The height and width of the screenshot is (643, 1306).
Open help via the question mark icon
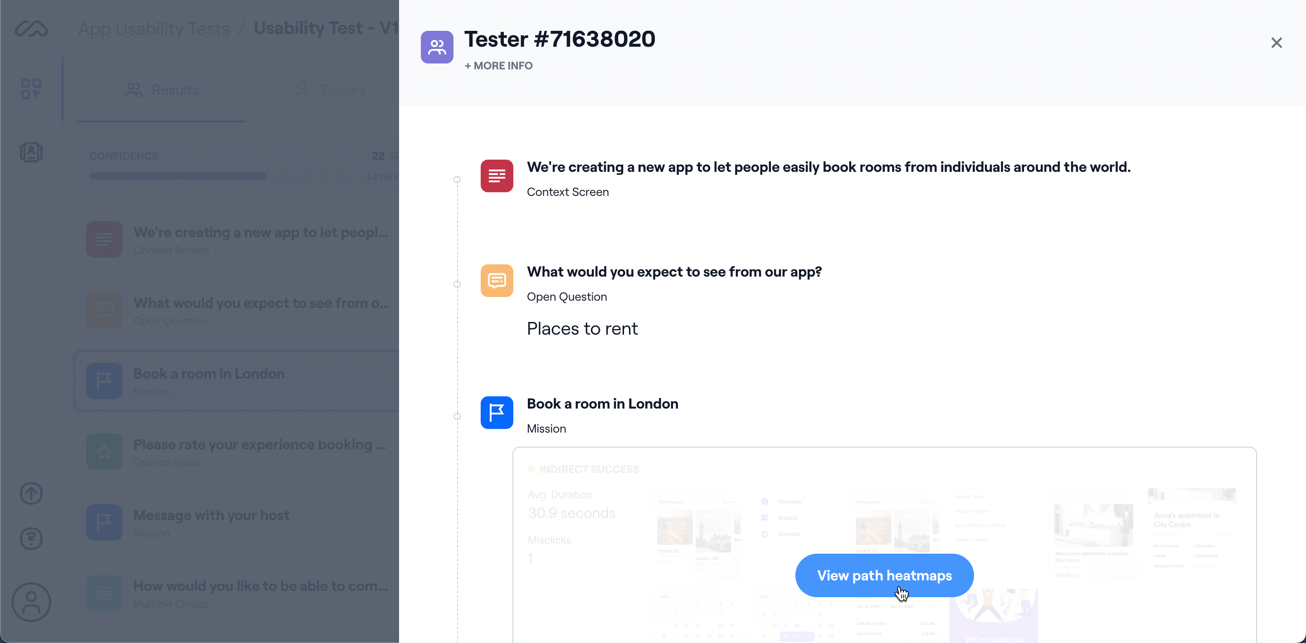click(31, 538)
